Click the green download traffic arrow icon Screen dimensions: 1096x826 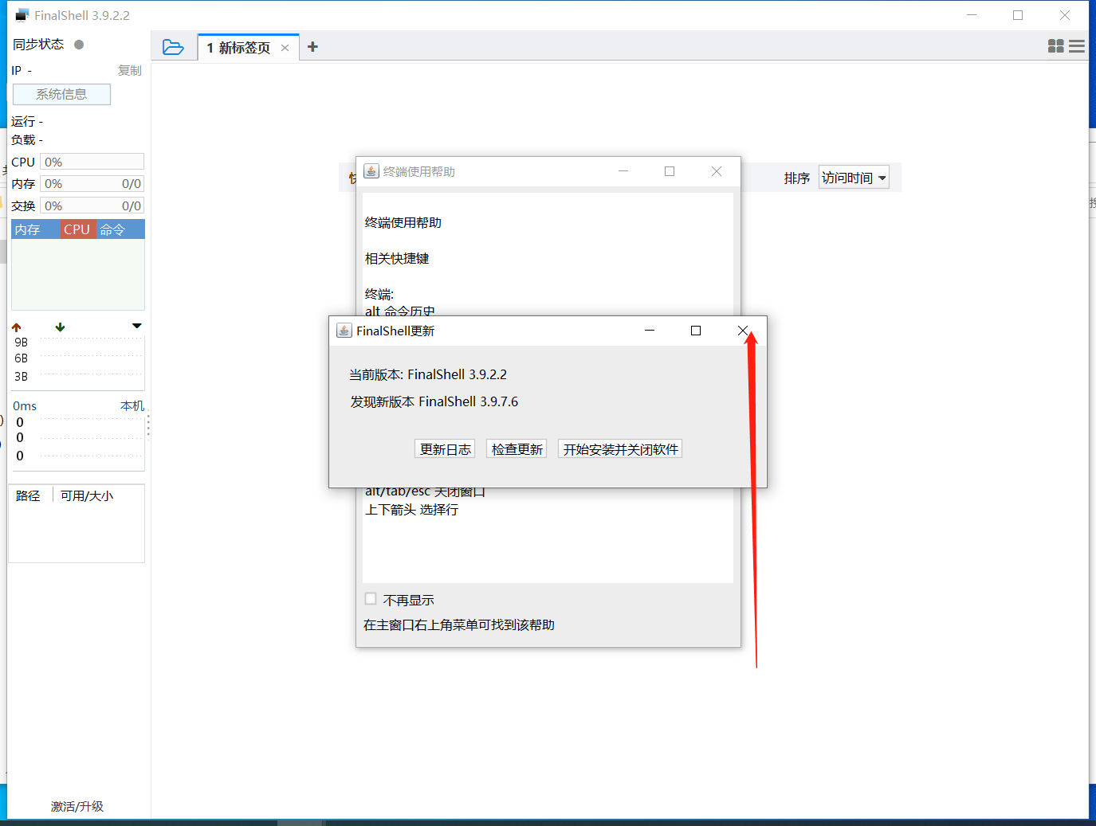59,326
